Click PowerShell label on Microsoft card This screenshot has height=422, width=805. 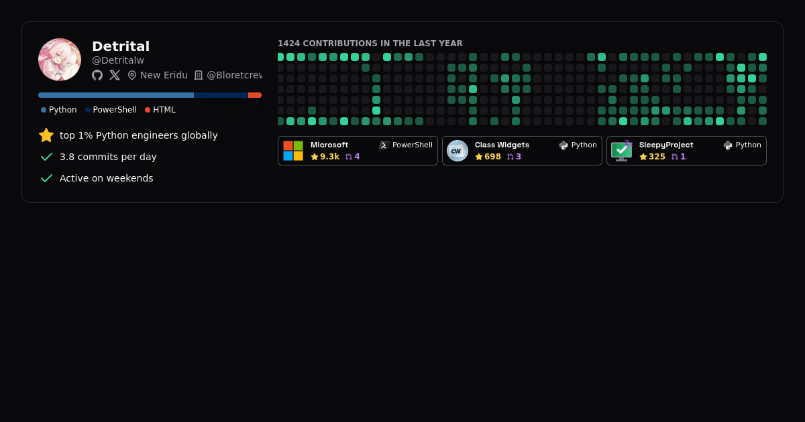click(x=413, y=145)
